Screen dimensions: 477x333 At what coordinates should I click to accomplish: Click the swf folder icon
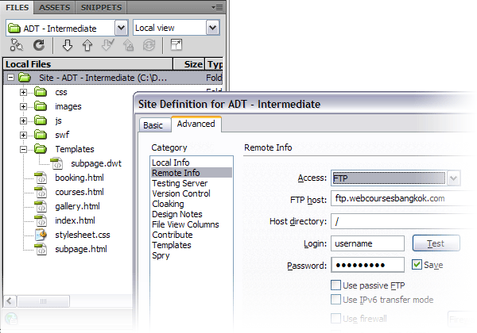tap(41, 134)
